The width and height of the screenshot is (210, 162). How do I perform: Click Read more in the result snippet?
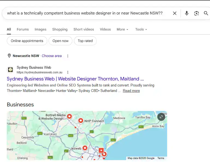click(131, 91)
